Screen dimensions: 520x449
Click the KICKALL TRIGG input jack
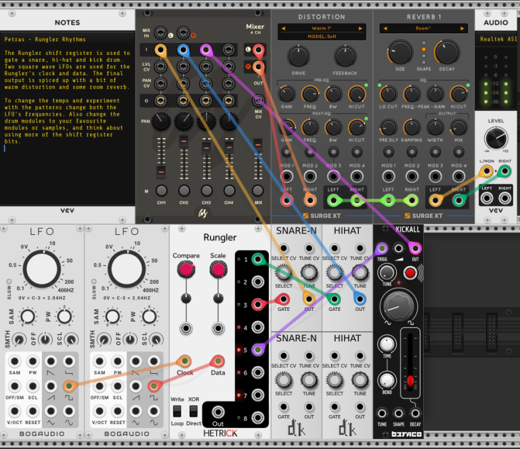pyautogui.click(x=382, y=249)
